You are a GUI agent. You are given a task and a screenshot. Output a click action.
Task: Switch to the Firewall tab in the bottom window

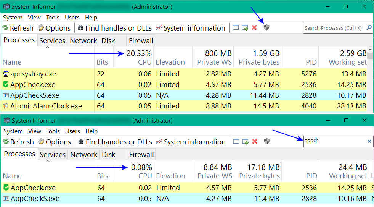[141, 154]
